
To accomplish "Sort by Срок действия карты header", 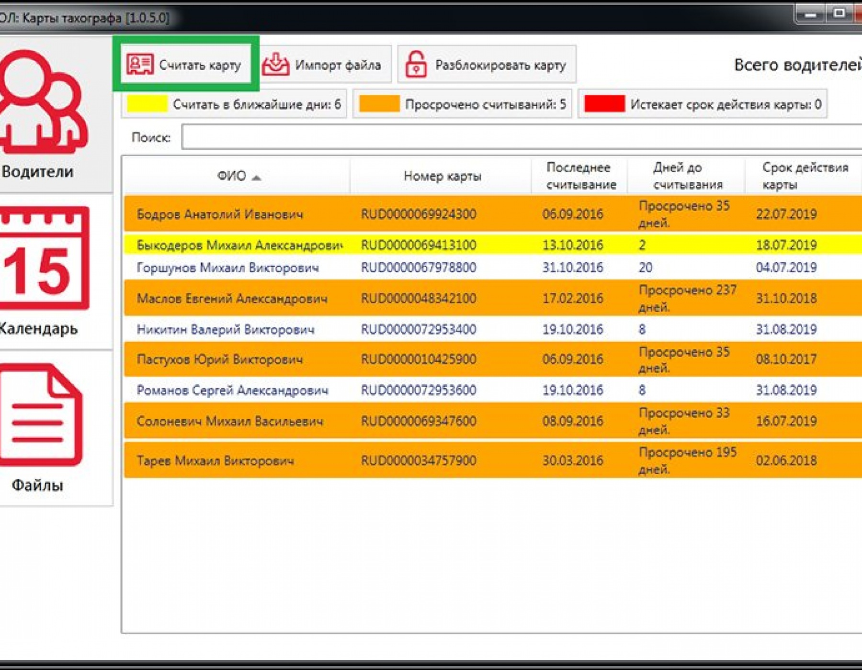I will [805, 176].
